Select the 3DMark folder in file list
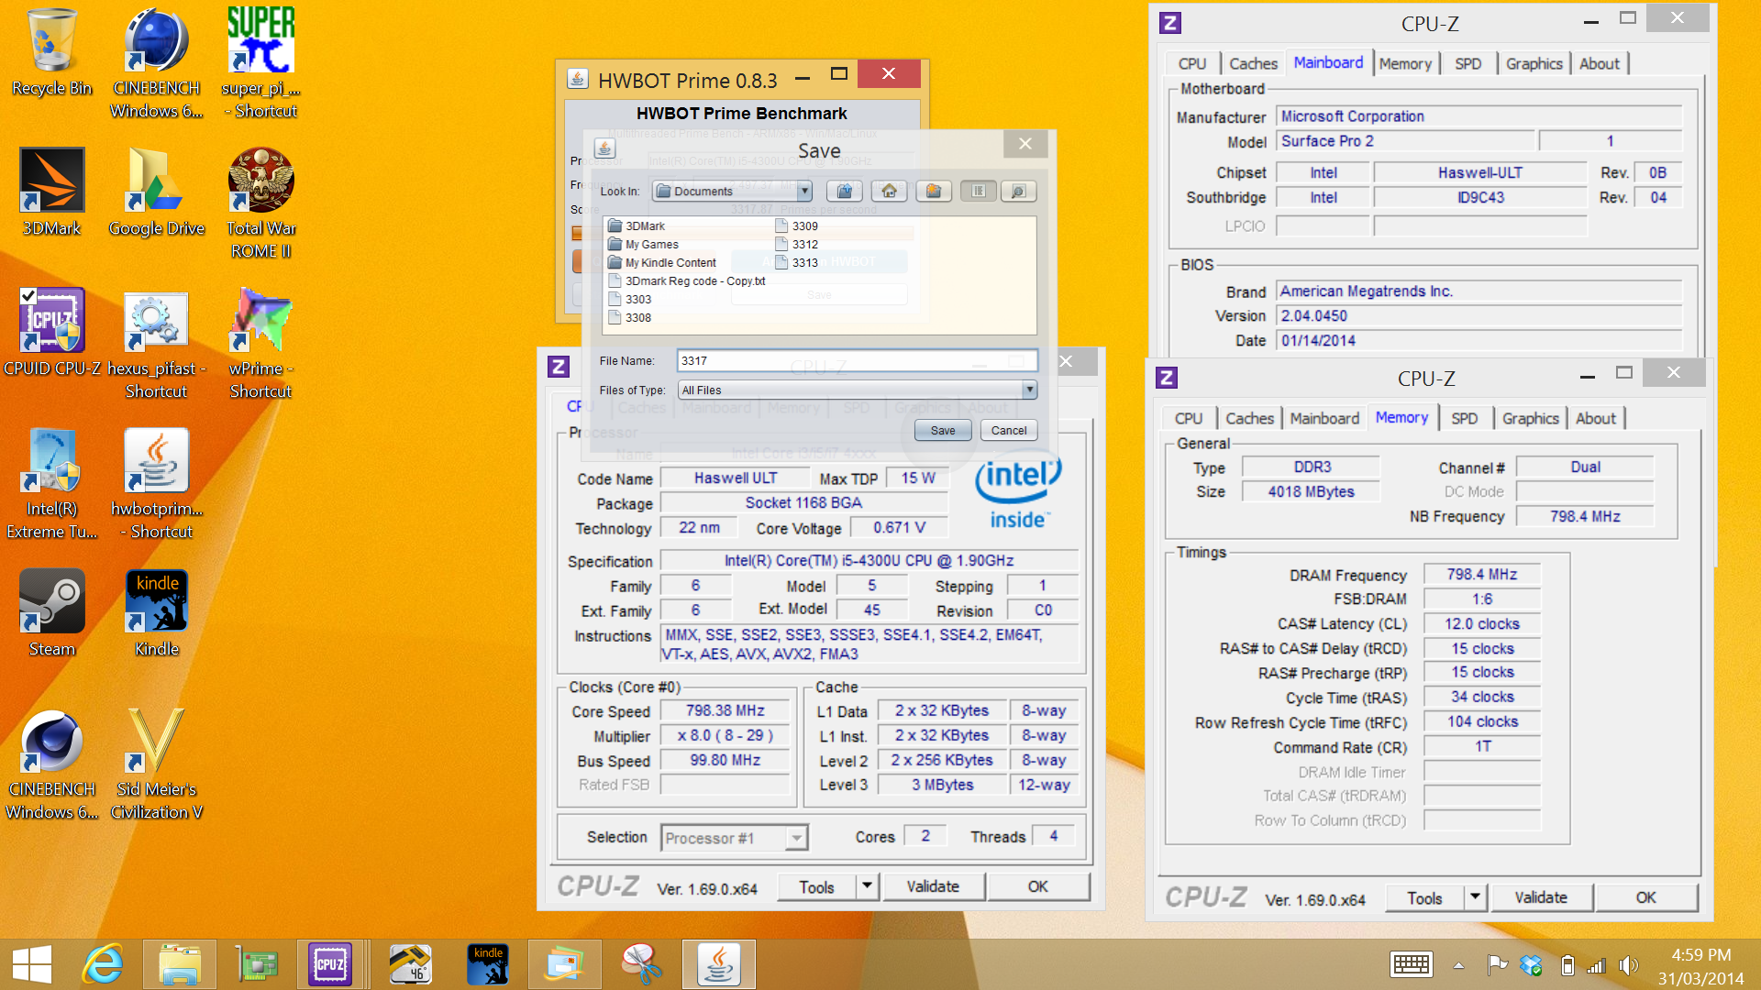Viewport: 1761px width, 990px height. click(637, 225)
